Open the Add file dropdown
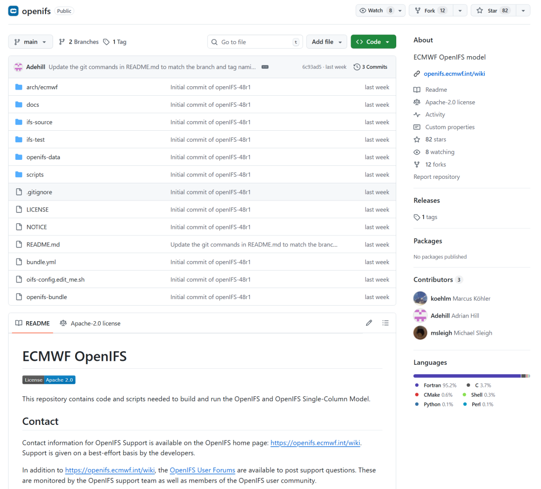 point(327,42)
